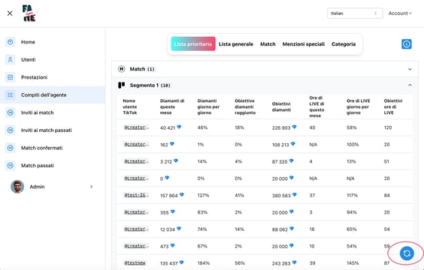Click diamond icon next to 12 034

[179, 229]
